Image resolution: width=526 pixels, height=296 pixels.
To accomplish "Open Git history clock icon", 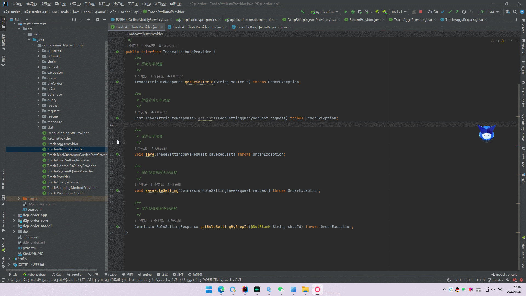I will pyautogui.click(x=464, y=12).
